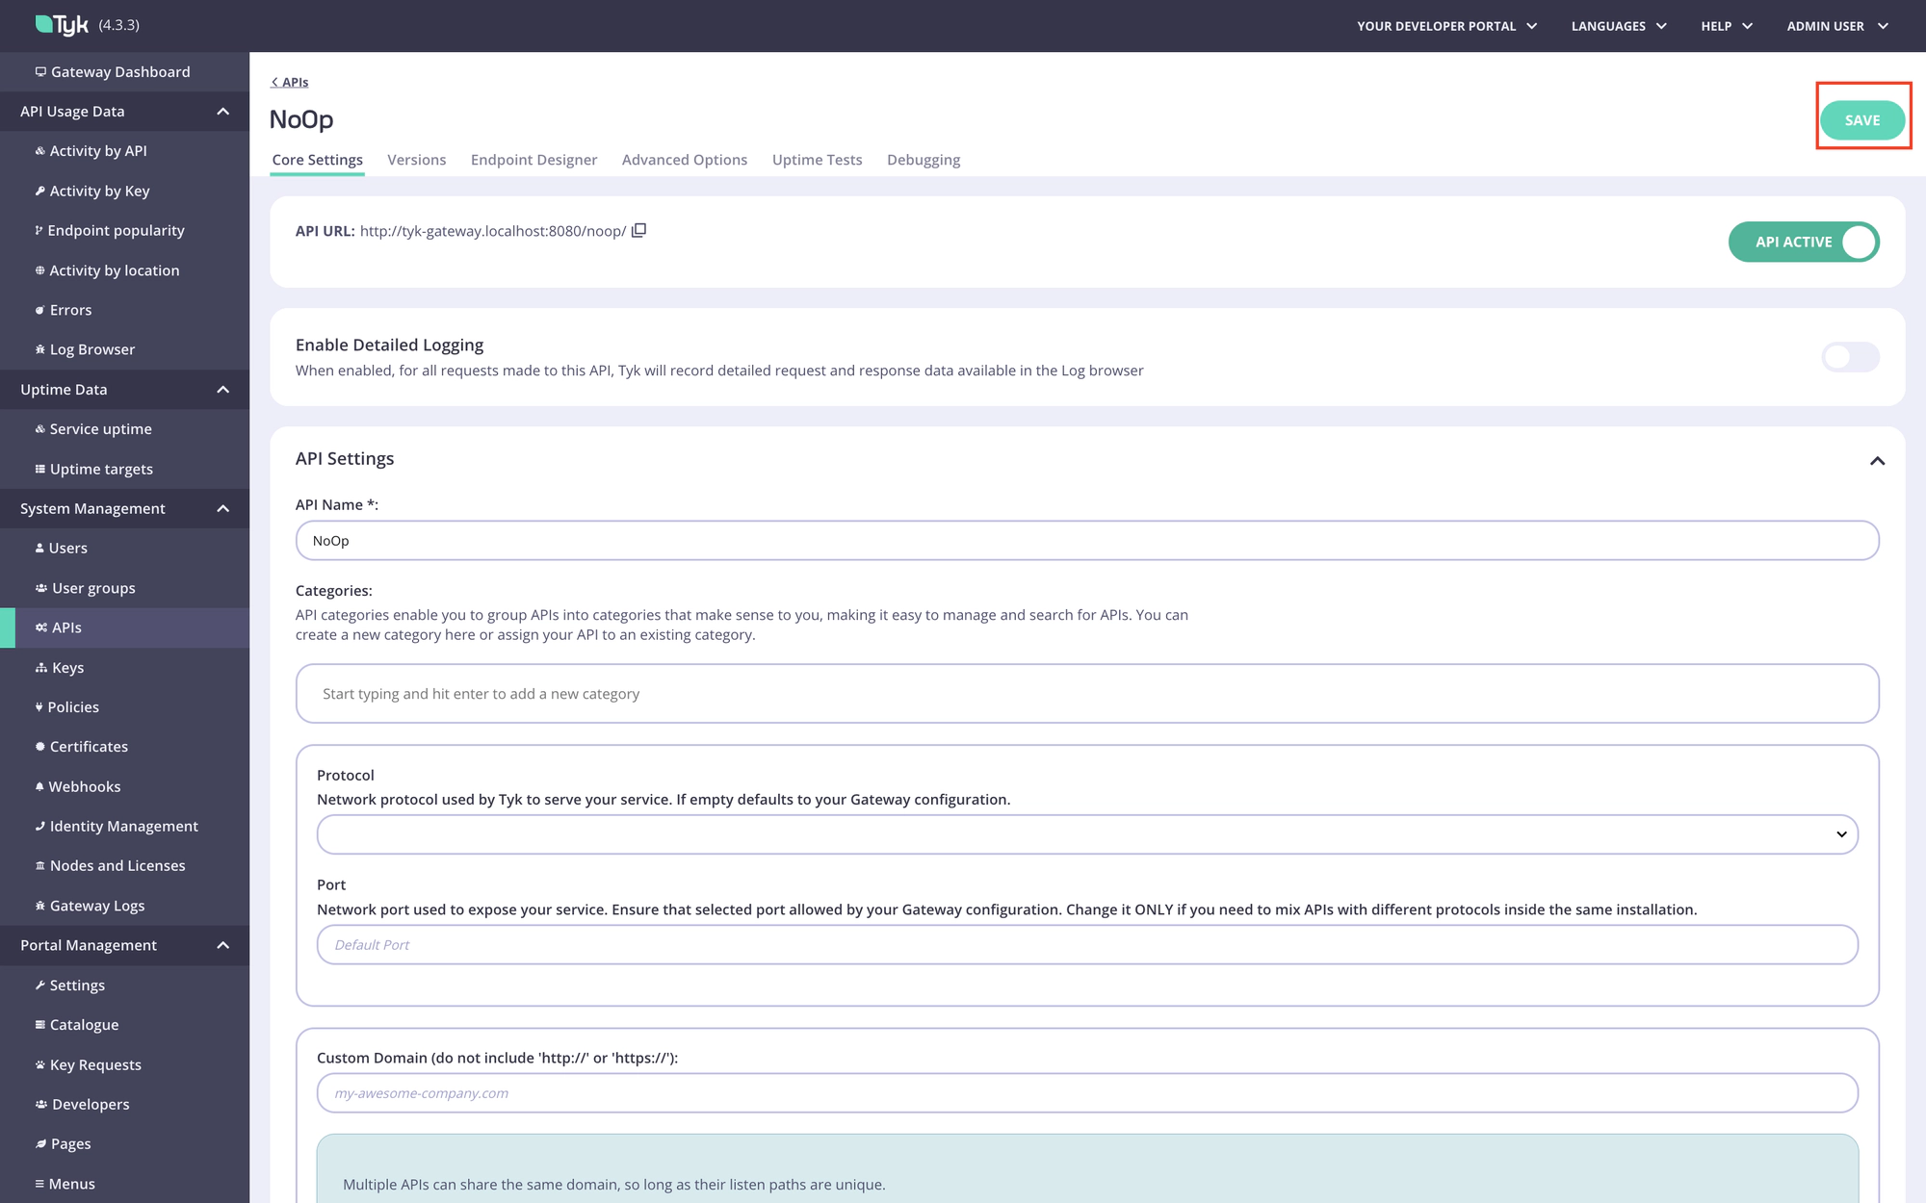Copy the API URL using the copy icon
The width and height of the screenshot is (1926, 1203).
click(638, 231)
